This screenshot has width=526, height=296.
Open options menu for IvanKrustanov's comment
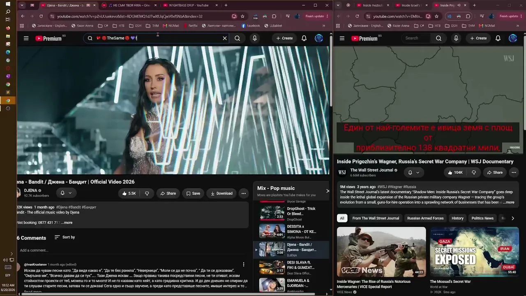[244, 265]
